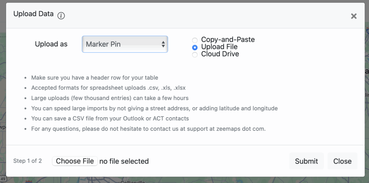369x183 pixels.
Task: Click the Upload Data dialog title
Action: [33, 14]
